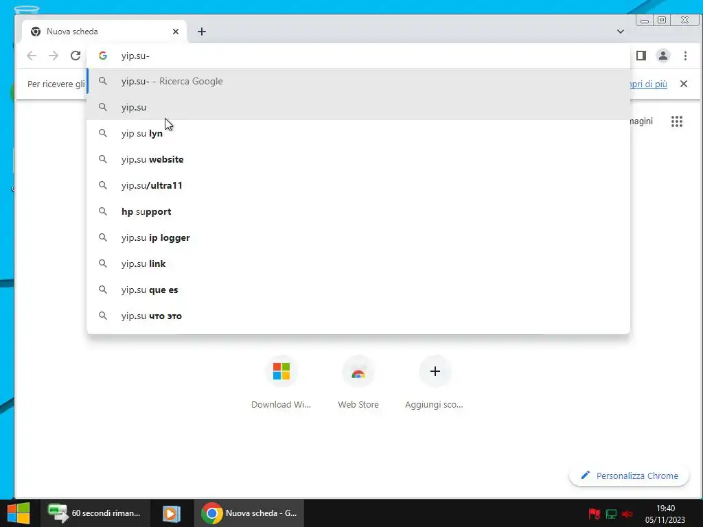Open the profile avatar menu
The width and height of the screenshot is (703, 527).
point(663,56)
